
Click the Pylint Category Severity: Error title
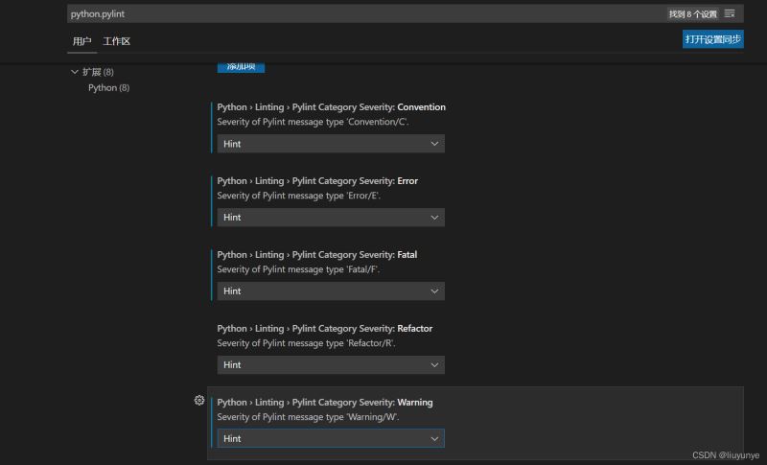(317, 181)
